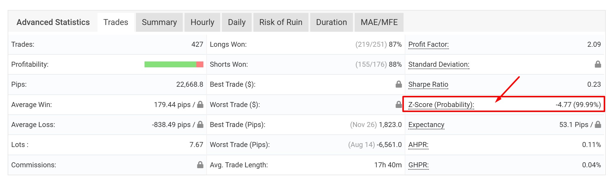The height and width of the screenshot is (187, 609).
Task: Select the Trades tab
Action: click(116, 22)
